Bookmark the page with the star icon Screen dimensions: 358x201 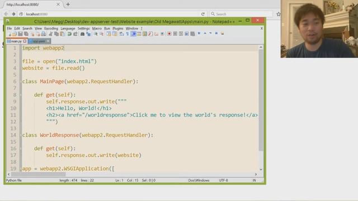click(x=279, y=14)
